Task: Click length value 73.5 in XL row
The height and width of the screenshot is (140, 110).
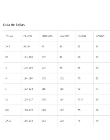Action: [80, 99]
